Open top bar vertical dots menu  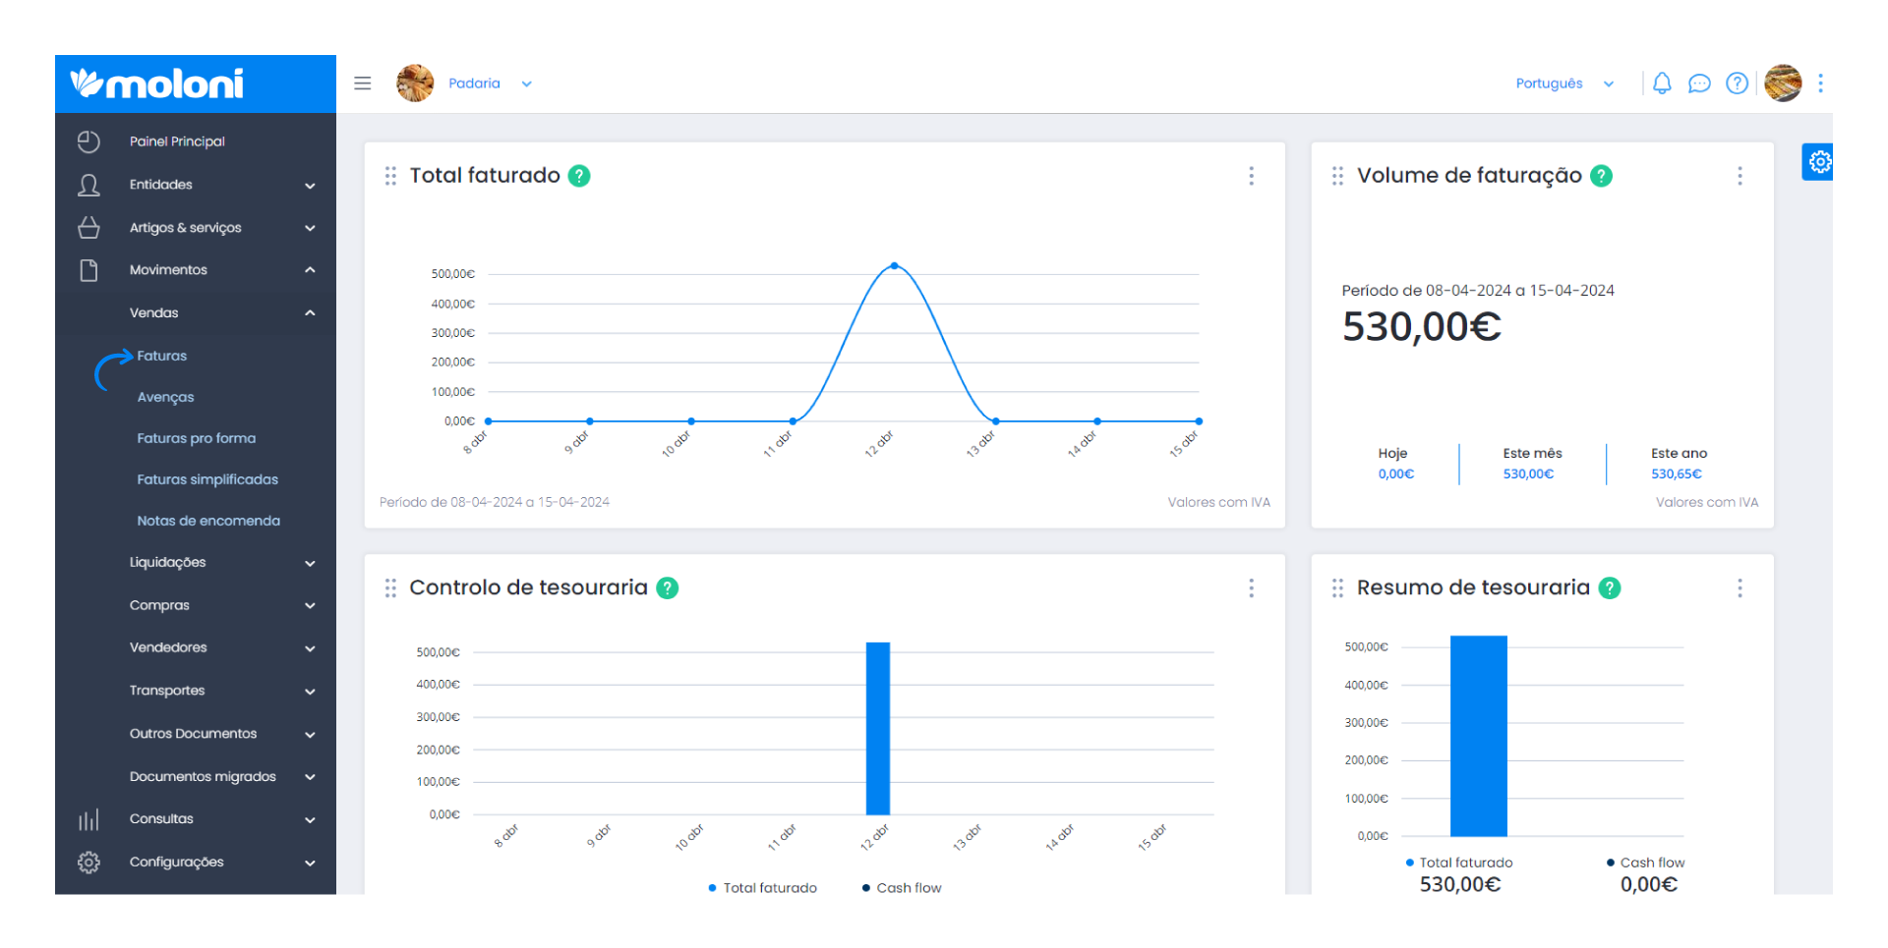(1820, 84)
